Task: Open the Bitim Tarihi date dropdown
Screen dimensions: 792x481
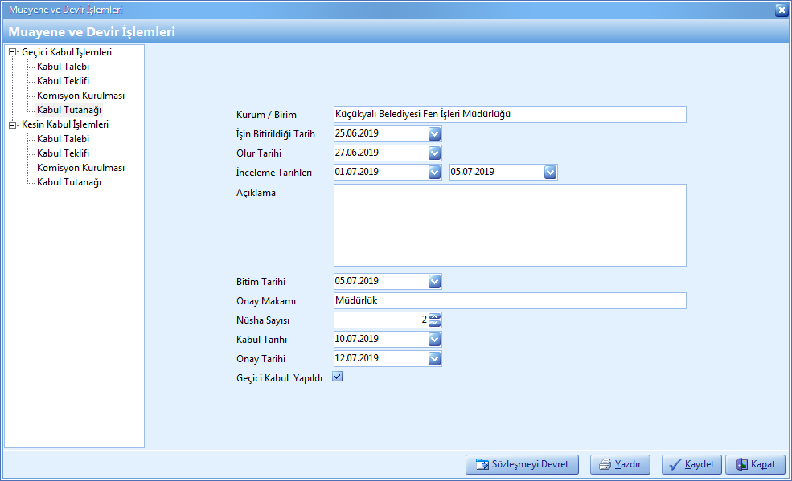Action: coord(434,281)
